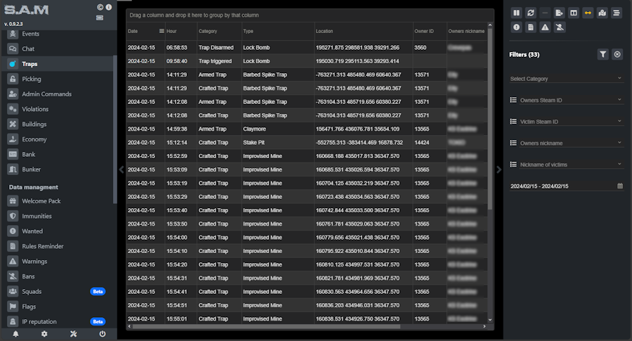Open the map marker view icon
The width and height of the screenshot is (632, 341).
tap(602, 13)
